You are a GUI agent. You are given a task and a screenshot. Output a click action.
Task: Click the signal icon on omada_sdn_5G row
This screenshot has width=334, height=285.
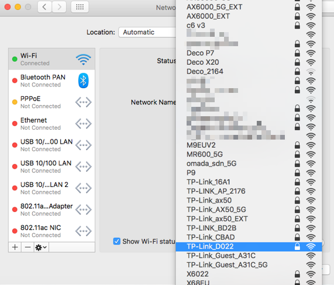[311, 164]
